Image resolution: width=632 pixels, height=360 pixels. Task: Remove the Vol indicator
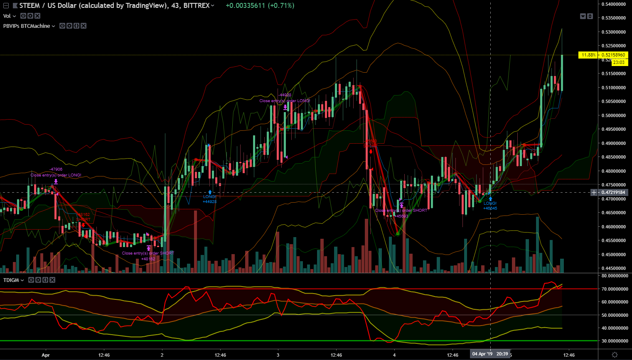pyautogui.click(x=37, y=16)
